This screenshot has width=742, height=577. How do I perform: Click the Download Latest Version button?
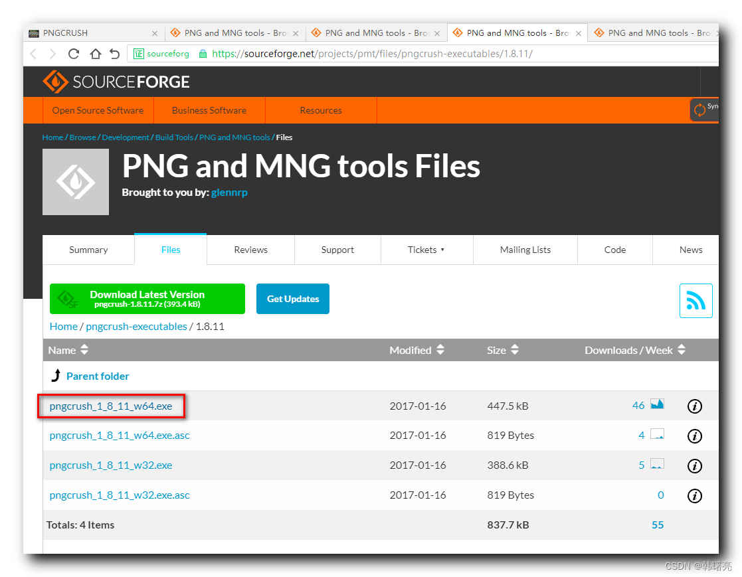[147, 299]
